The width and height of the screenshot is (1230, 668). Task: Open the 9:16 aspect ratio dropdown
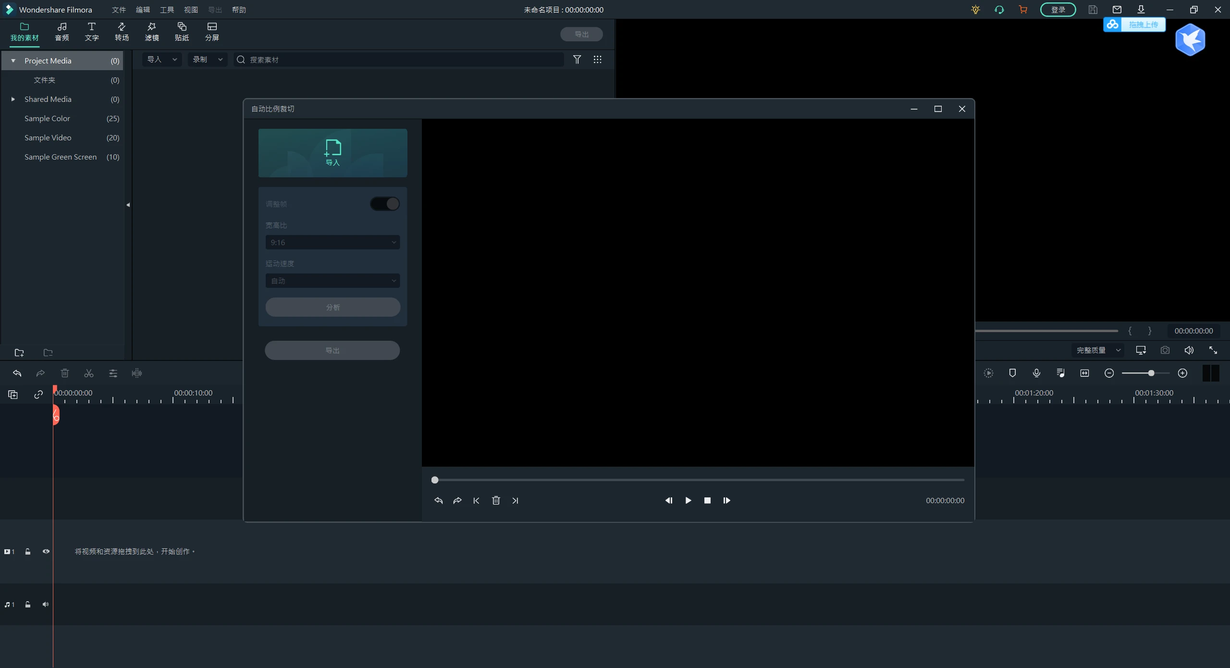click(332, 242)
